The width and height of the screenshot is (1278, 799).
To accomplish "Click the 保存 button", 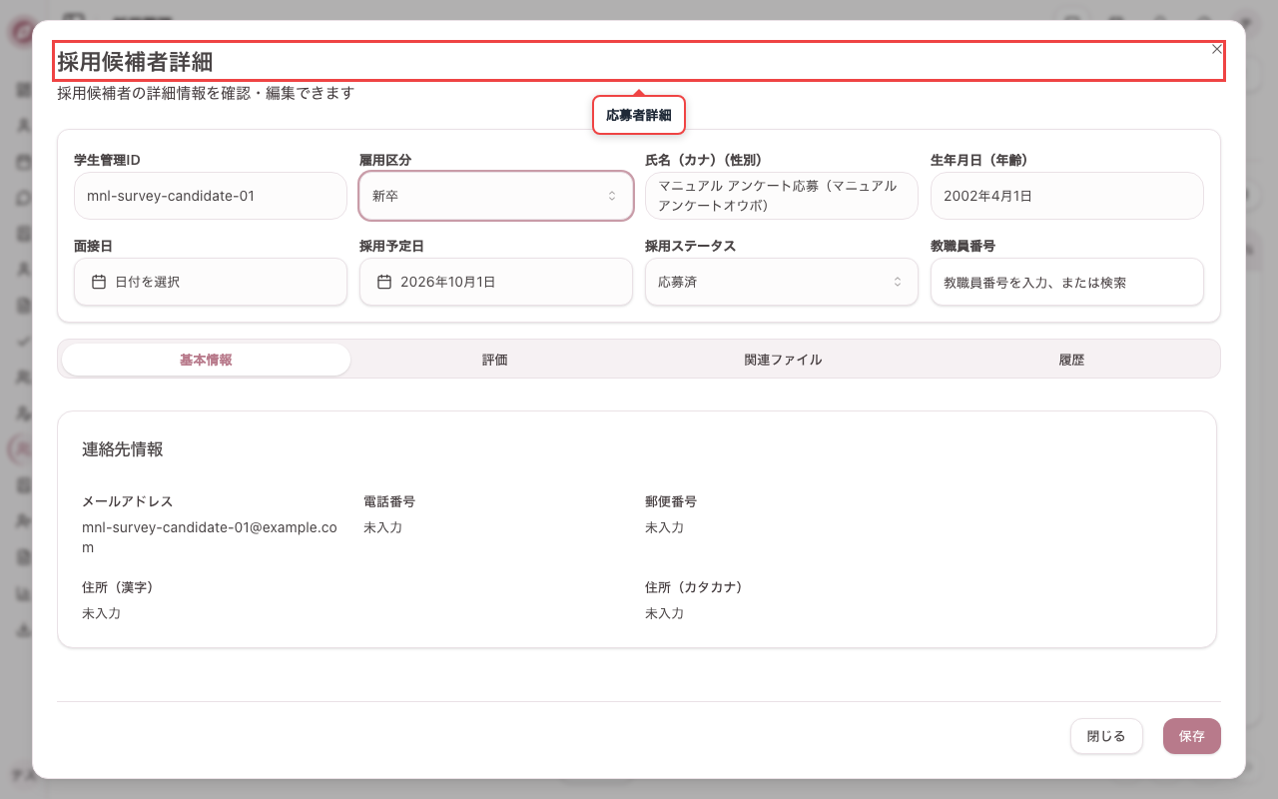I will click(1192, 736).
